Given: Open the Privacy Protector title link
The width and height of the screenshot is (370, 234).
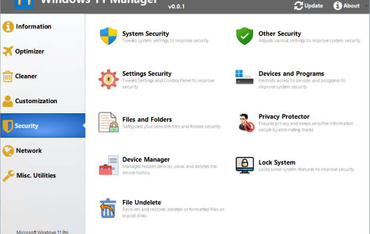Looking at the screenshot, I should [284, 116].
